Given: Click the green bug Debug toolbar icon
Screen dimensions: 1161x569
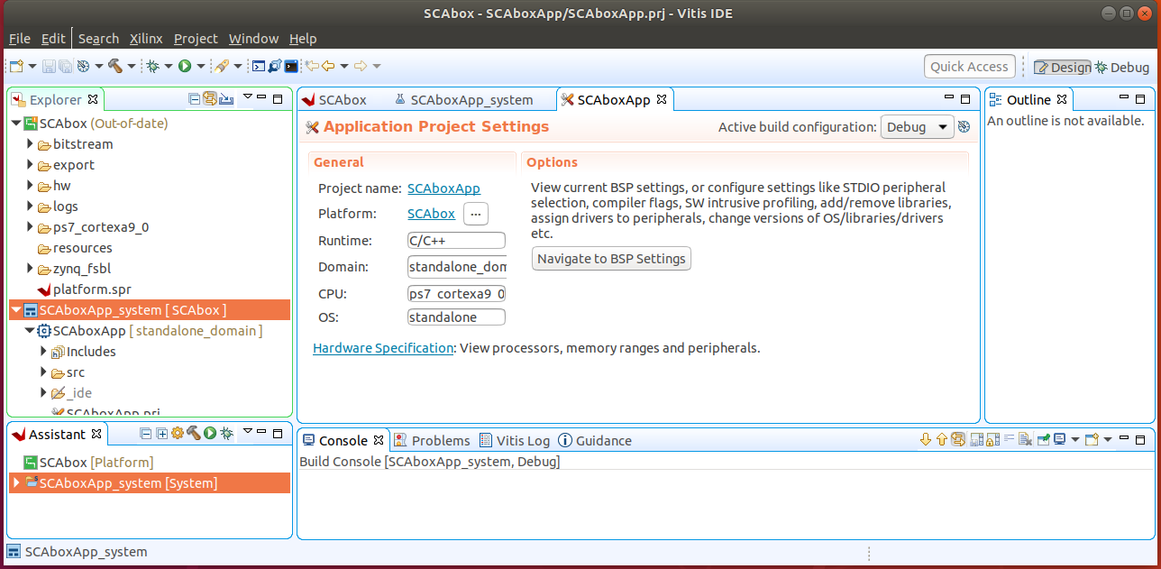Looking at the screenshot, I should coord(153,66).
